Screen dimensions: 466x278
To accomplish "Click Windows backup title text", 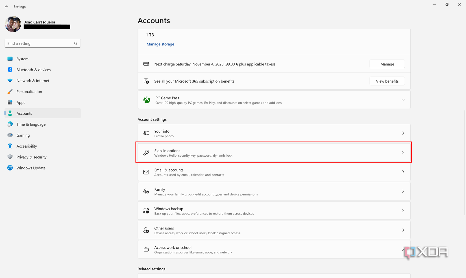I will [169, 209].
